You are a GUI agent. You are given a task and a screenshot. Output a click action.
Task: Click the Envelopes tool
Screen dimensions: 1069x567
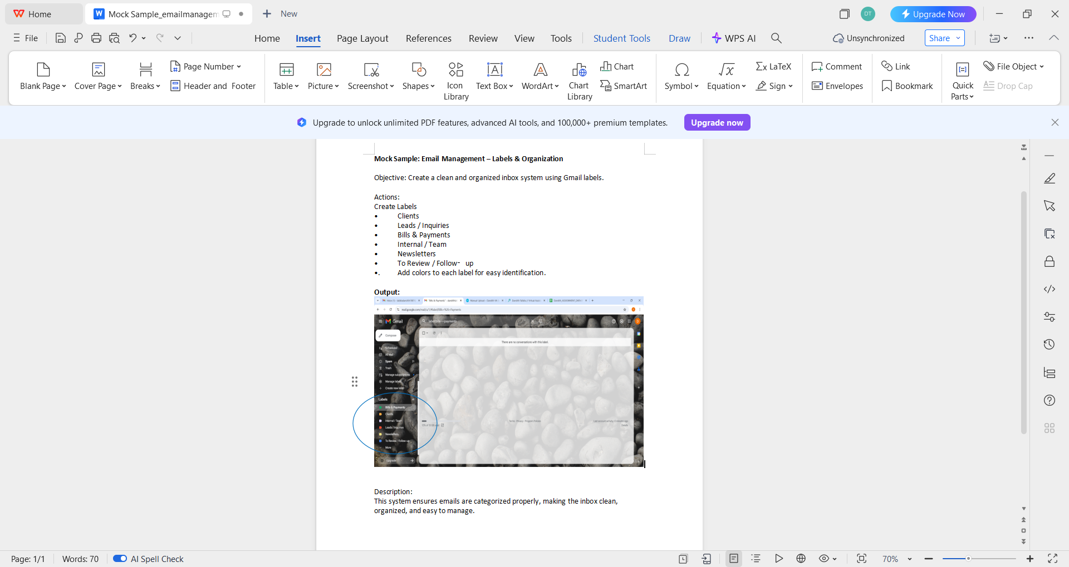click(837, 86)
